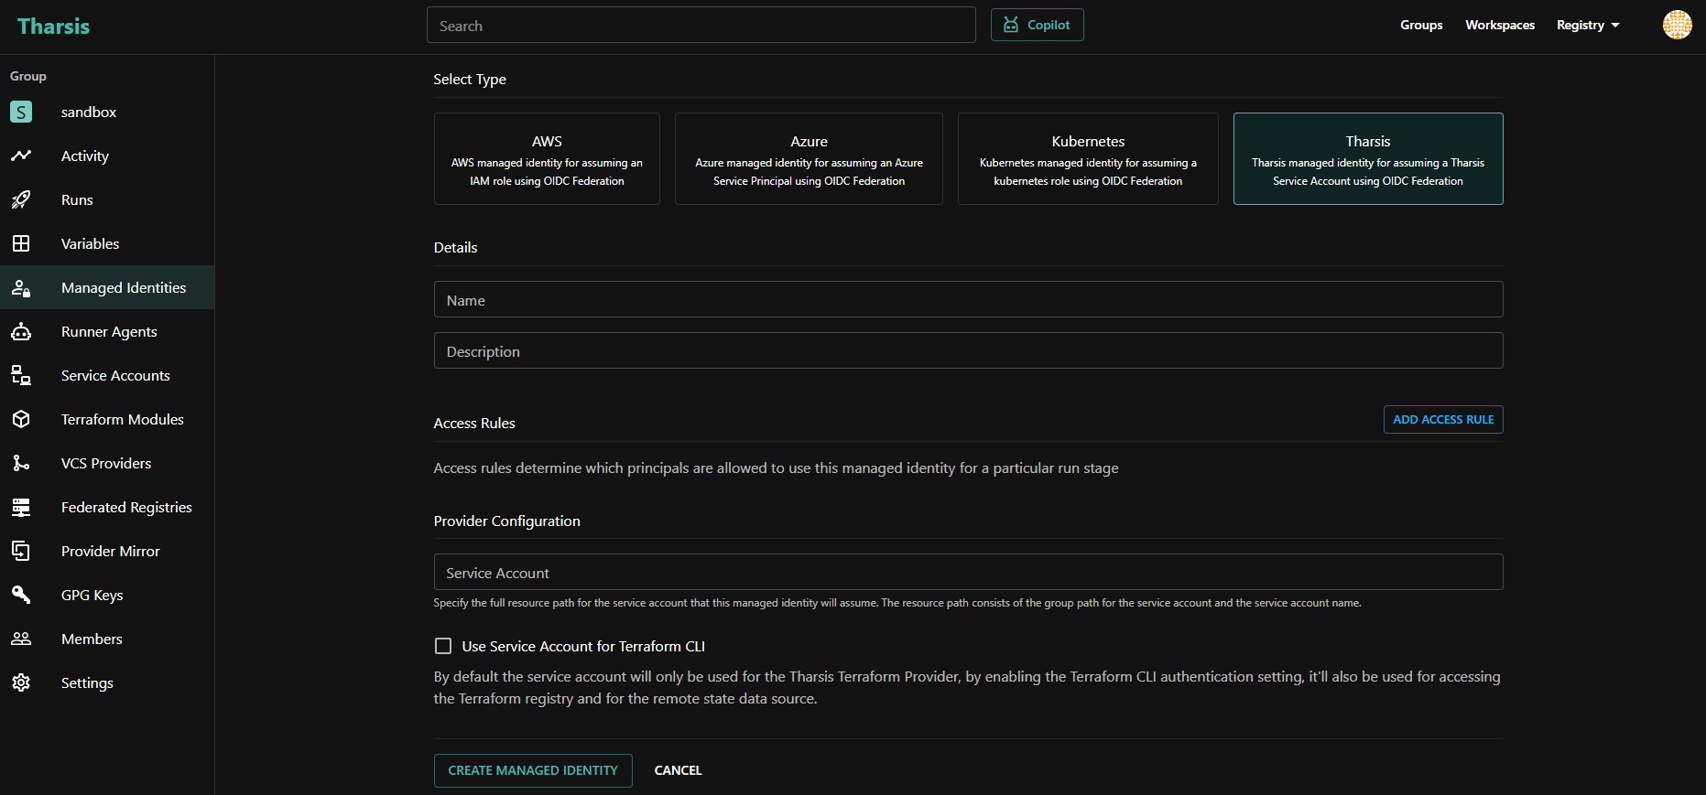Open VCS Providers sidebar item
This screenshot has height=795, width=1706.
(107, 463)
